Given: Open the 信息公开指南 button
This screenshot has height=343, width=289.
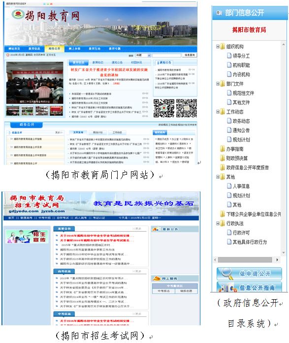Looking at the screenshot, I should [x=249, y=287].
